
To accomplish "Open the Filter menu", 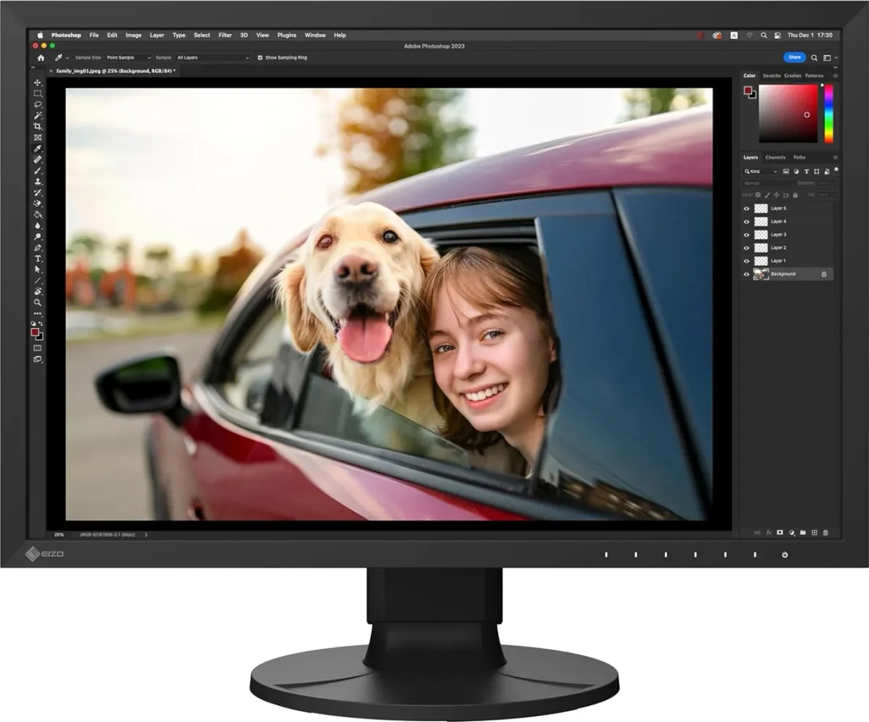I will (224, 35).
